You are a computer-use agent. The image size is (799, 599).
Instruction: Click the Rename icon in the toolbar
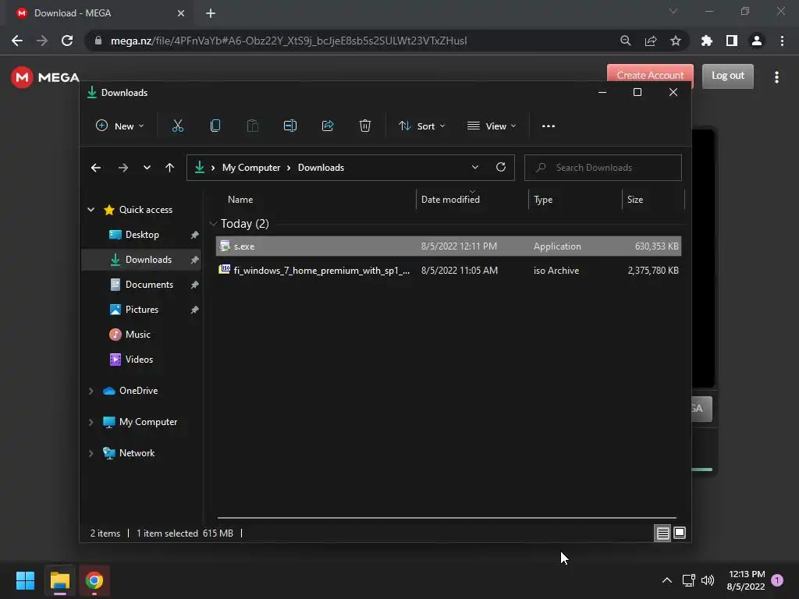tap(290, 126)
